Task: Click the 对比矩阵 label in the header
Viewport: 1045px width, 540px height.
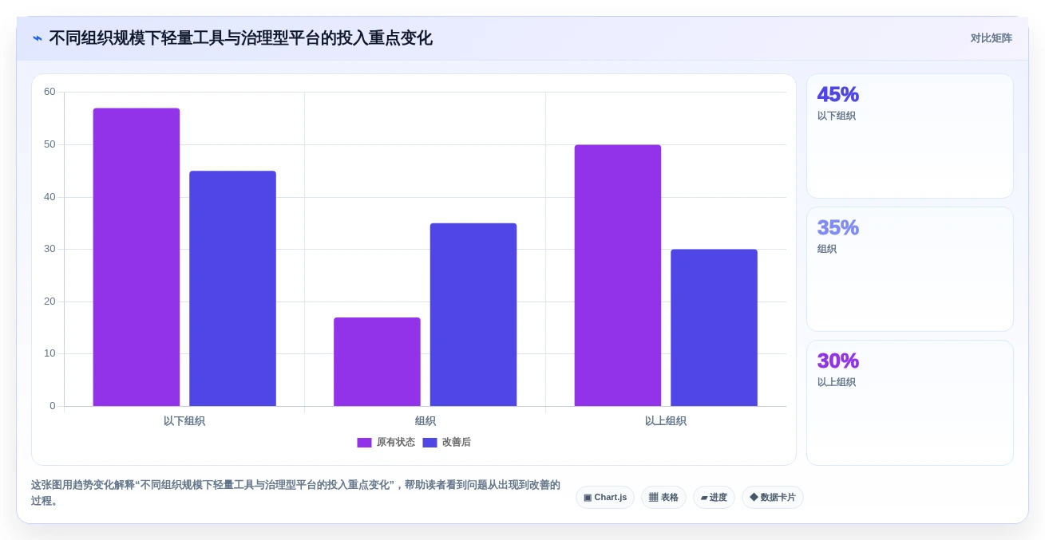Action: coord(991,38)
